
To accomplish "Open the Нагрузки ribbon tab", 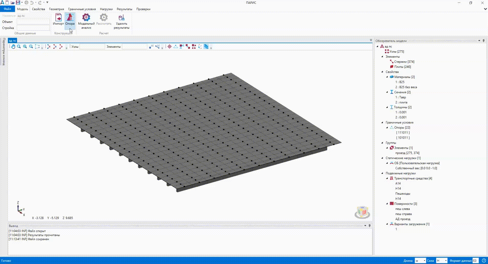I will pos(106,9).
